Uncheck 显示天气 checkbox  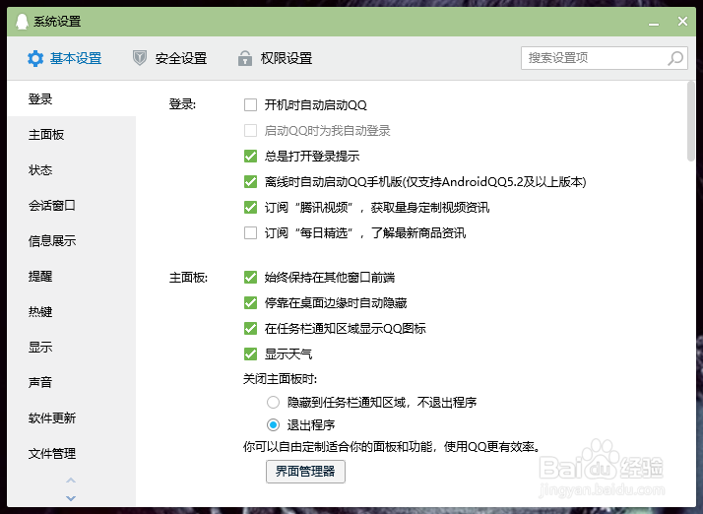(251, 353)
